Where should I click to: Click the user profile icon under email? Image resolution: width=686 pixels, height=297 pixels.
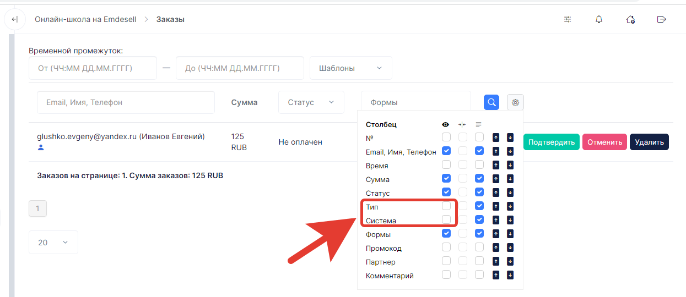(x=41, y=147)
